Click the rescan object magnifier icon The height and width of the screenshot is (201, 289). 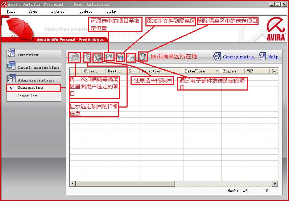75,57
